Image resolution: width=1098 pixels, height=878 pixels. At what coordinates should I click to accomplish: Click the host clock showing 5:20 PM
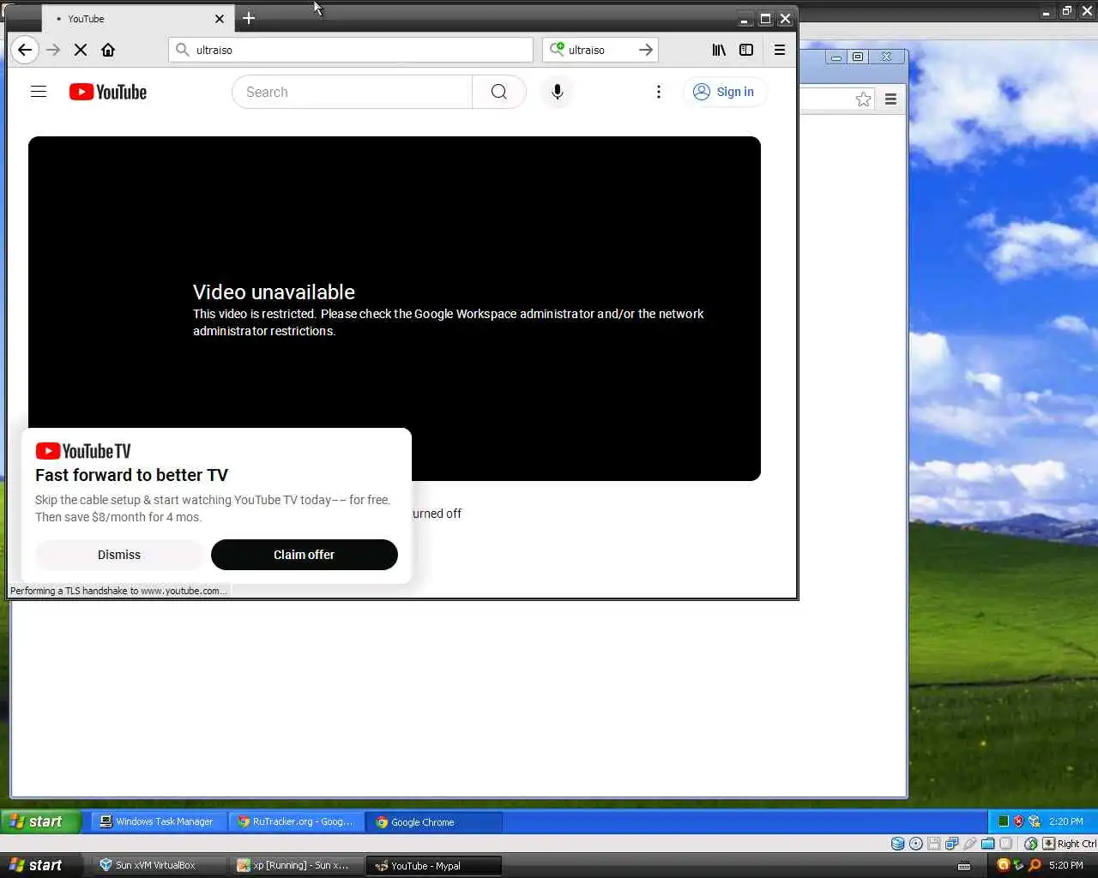[1066, 865]
